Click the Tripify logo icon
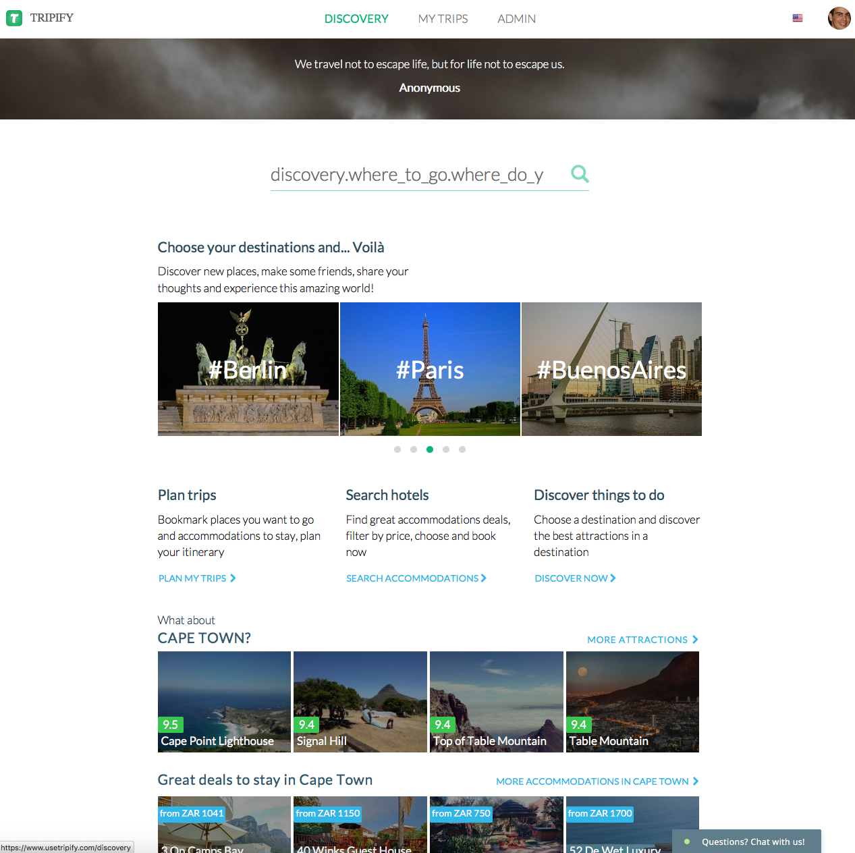Image resolution: width=855 pixels, height=853 pixels. [x=14, y=18]
